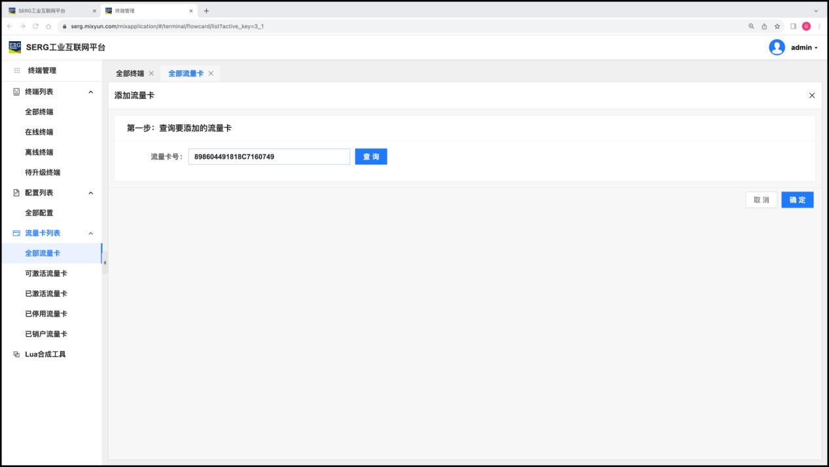The image size is (829, 467).
Task: Click the 流量卡号 input field
Action: click(x=269, y=157)
